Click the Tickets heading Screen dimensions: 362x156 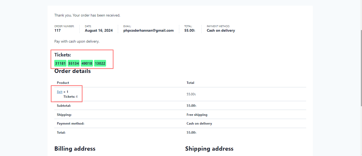[63, 55]
